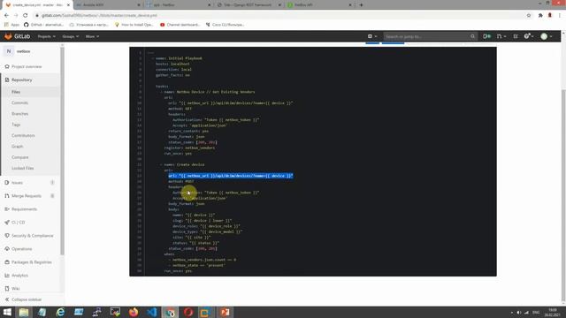Click the 'name: Create device' code line
The height and width of the screenshot is (318, 566).
(x=184, y=164)
